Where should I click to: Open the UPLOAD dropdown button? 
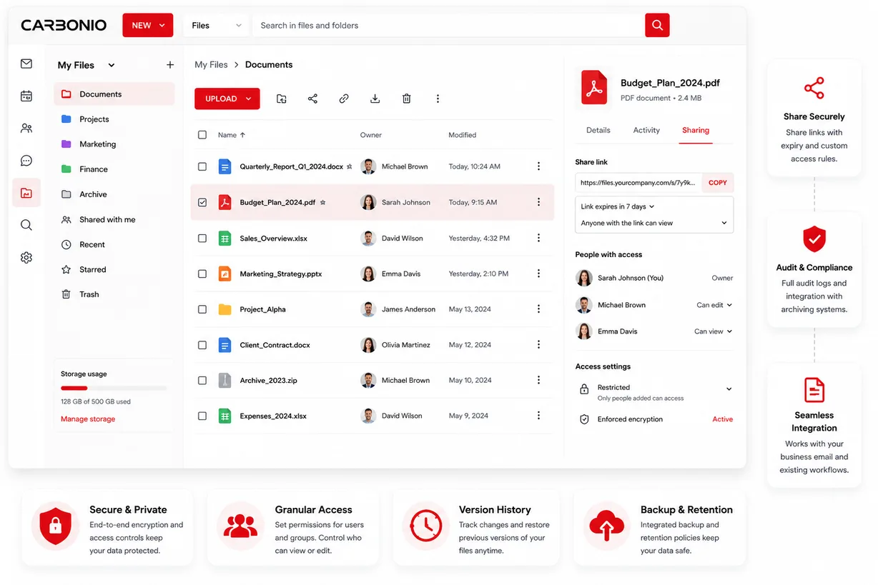tap(227, 99)
